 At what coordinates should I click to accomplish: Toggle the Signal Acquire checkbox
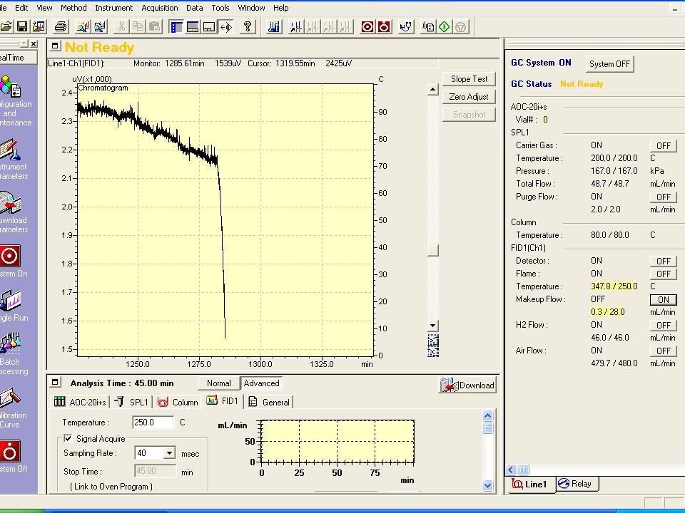[68, 439]
